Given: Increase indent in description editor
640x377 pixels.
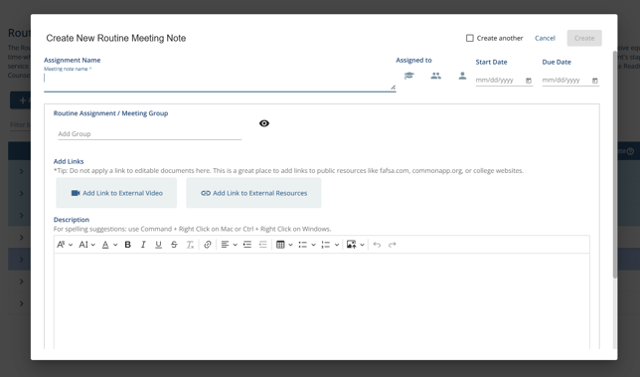Looking at the screenshot, I should (x=247, y=245).
